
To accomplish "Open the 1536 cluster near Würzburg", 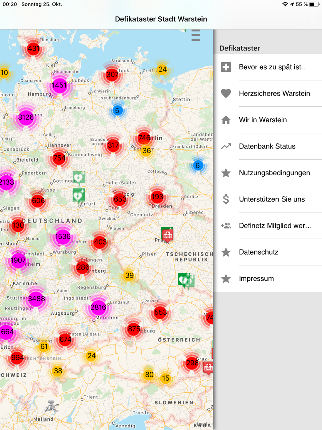I will coord(62,237).
